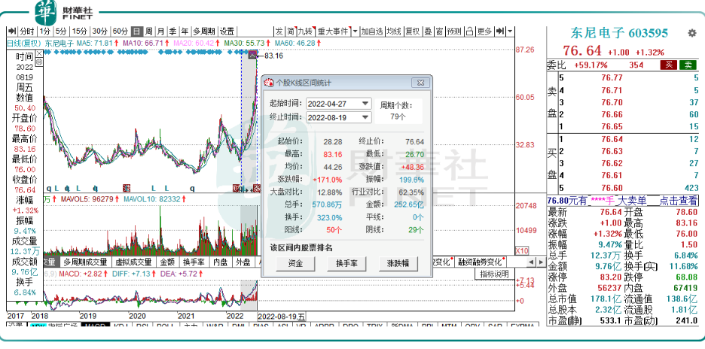Toggle 均线 moving averages
Image resolution: width=705 pixels, height=349 pixels.
tap(394, 32)
